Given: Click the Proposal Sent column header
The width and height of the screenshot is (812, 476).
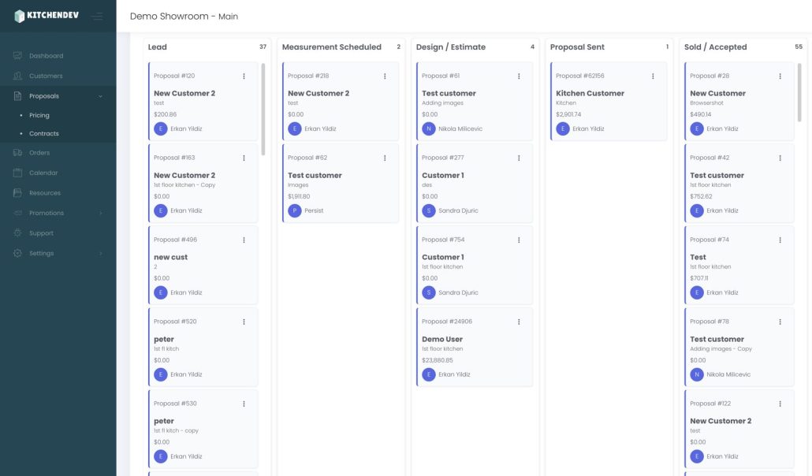Looking at the screenshot, I should [577, 47].
